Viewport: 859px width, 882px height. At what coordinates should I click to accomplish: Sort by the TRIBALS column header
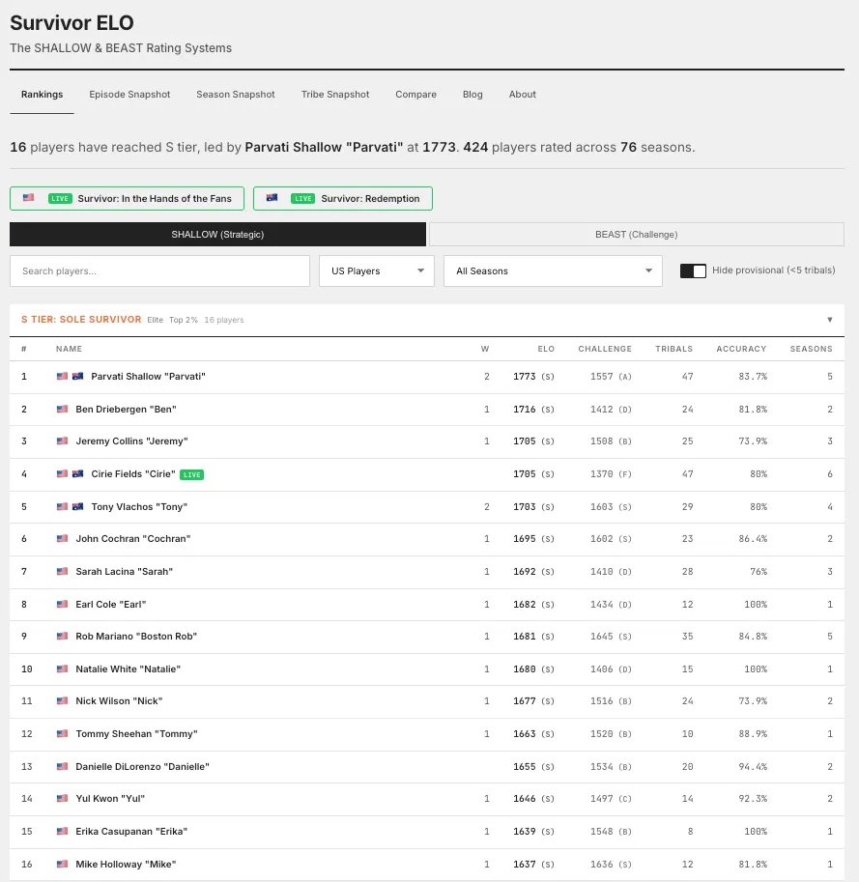[673, 349]
